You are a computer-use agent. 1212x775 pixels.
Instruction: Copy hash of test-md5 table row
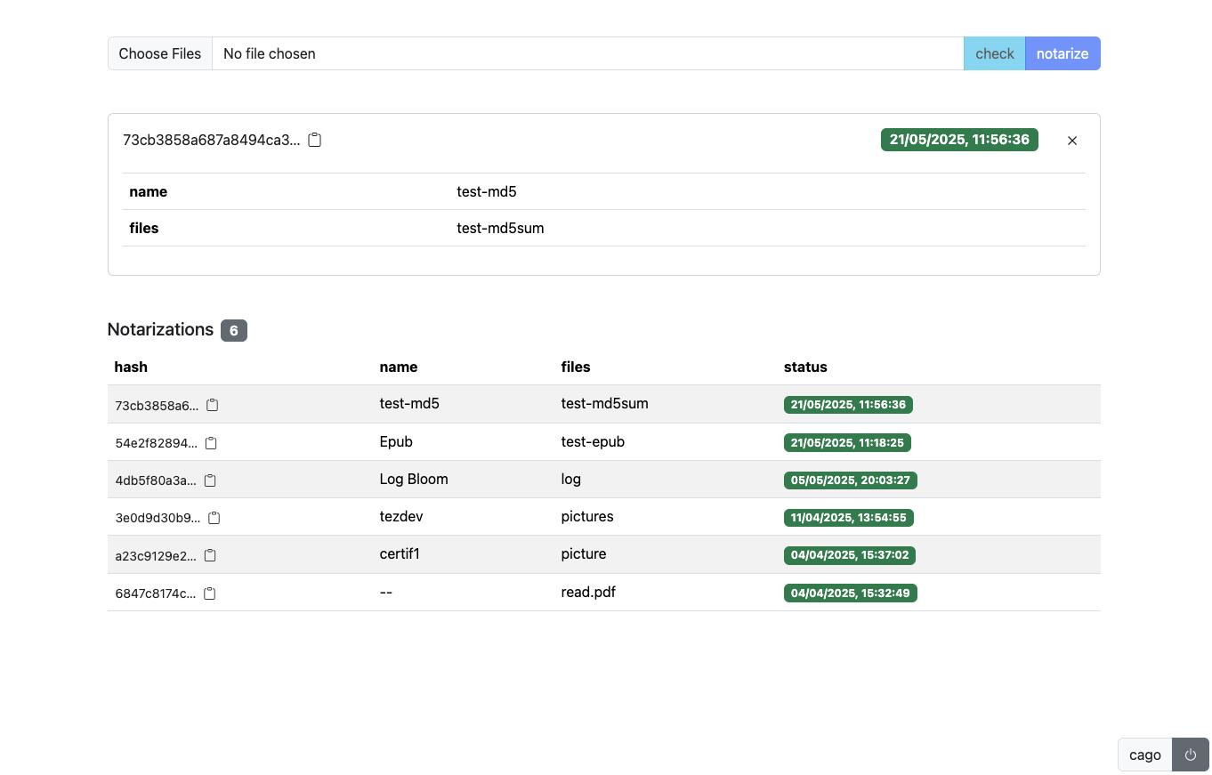coord(212,406)
